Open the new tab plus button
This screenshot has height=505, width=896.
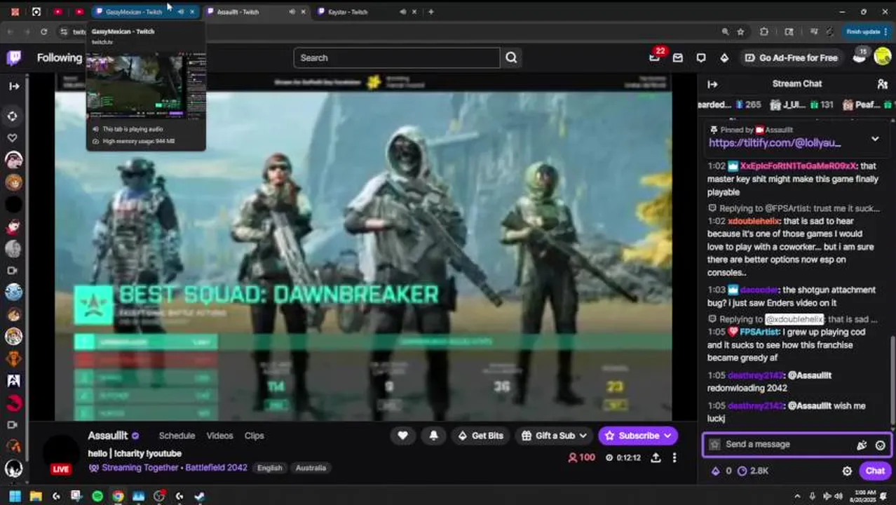coord(430,12)
